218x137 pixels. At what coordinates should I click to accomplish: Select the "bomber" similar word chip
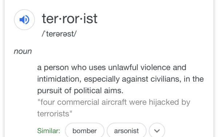pyautogui.click(x=85, y=130)
